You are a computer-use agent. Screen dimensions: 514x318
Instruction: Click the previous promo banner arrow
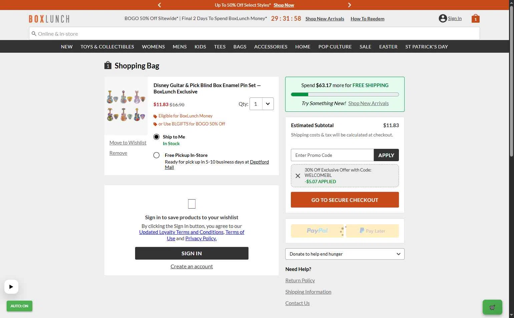pos(159,5)
